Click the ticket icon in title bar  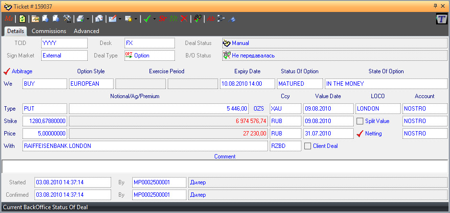(8, 6)
